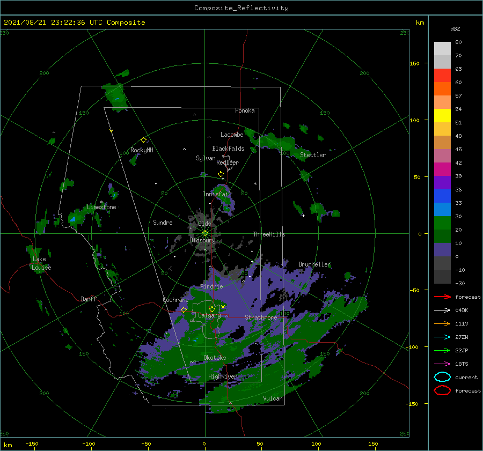Click the Ponoka town label
Screen dimensions: 483x451
click(x=245, y=110)
